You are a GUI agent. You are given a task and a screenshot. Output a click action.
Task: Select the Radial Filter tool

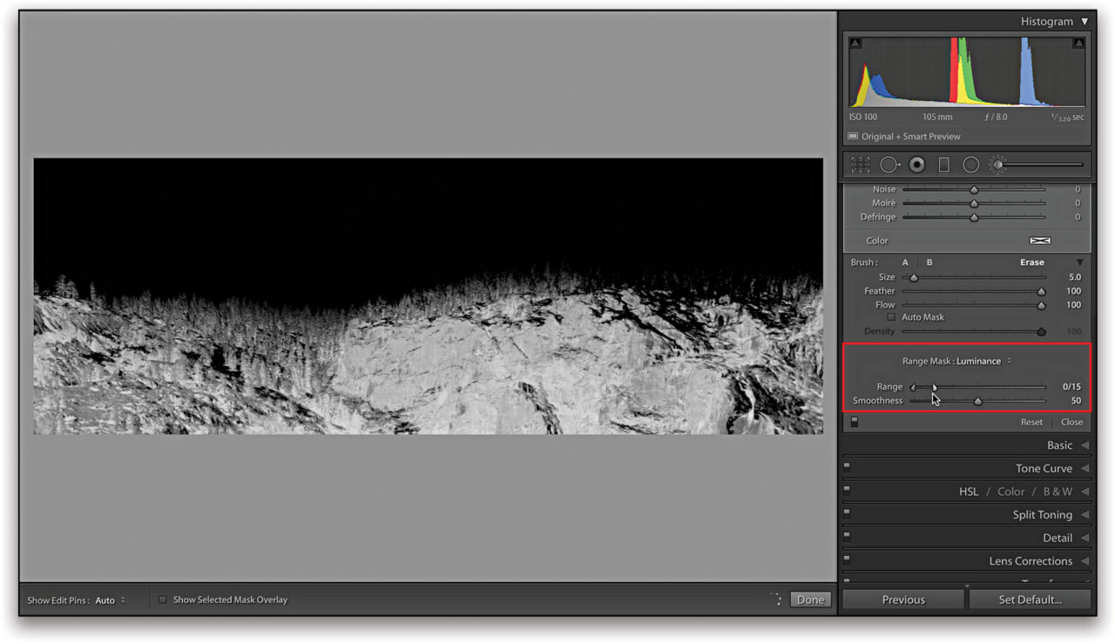(970, 164)
